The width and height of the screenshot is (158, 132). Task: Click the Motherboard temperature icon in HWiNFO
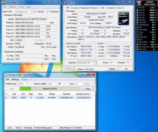pos(137,25)
